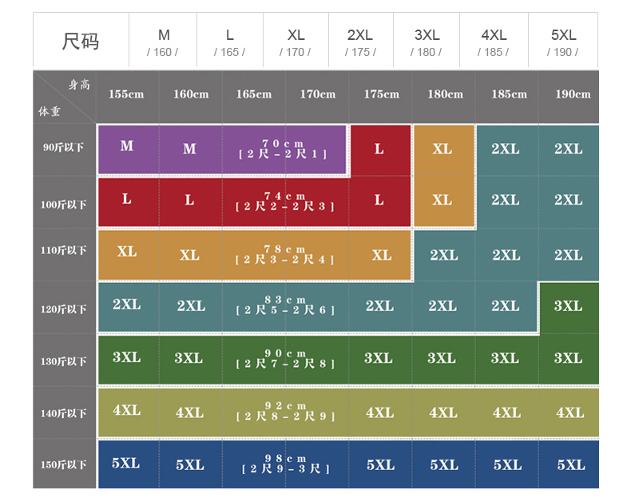Click the 70cm waist measurement in purple row
631x502 pixels.
pos(284,149)
